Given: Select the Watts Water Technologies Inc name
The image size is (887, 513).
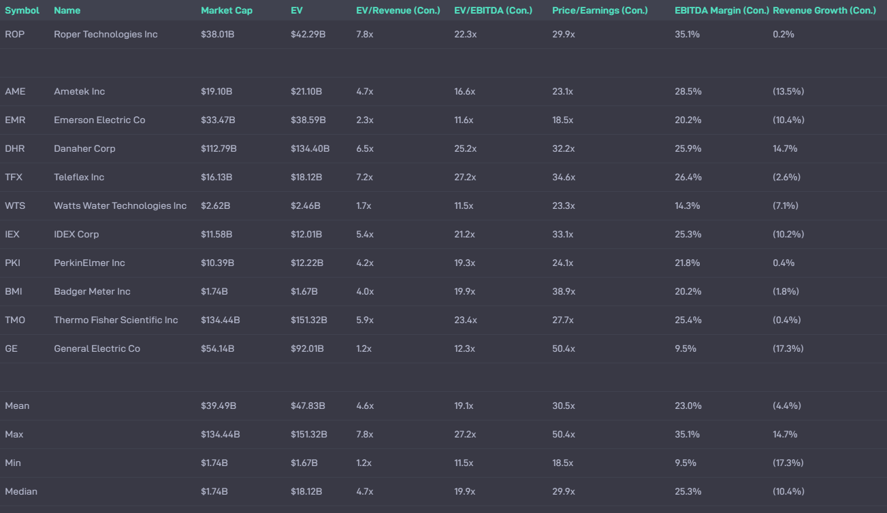Looking at the screenshot, I should click(120, 205).
